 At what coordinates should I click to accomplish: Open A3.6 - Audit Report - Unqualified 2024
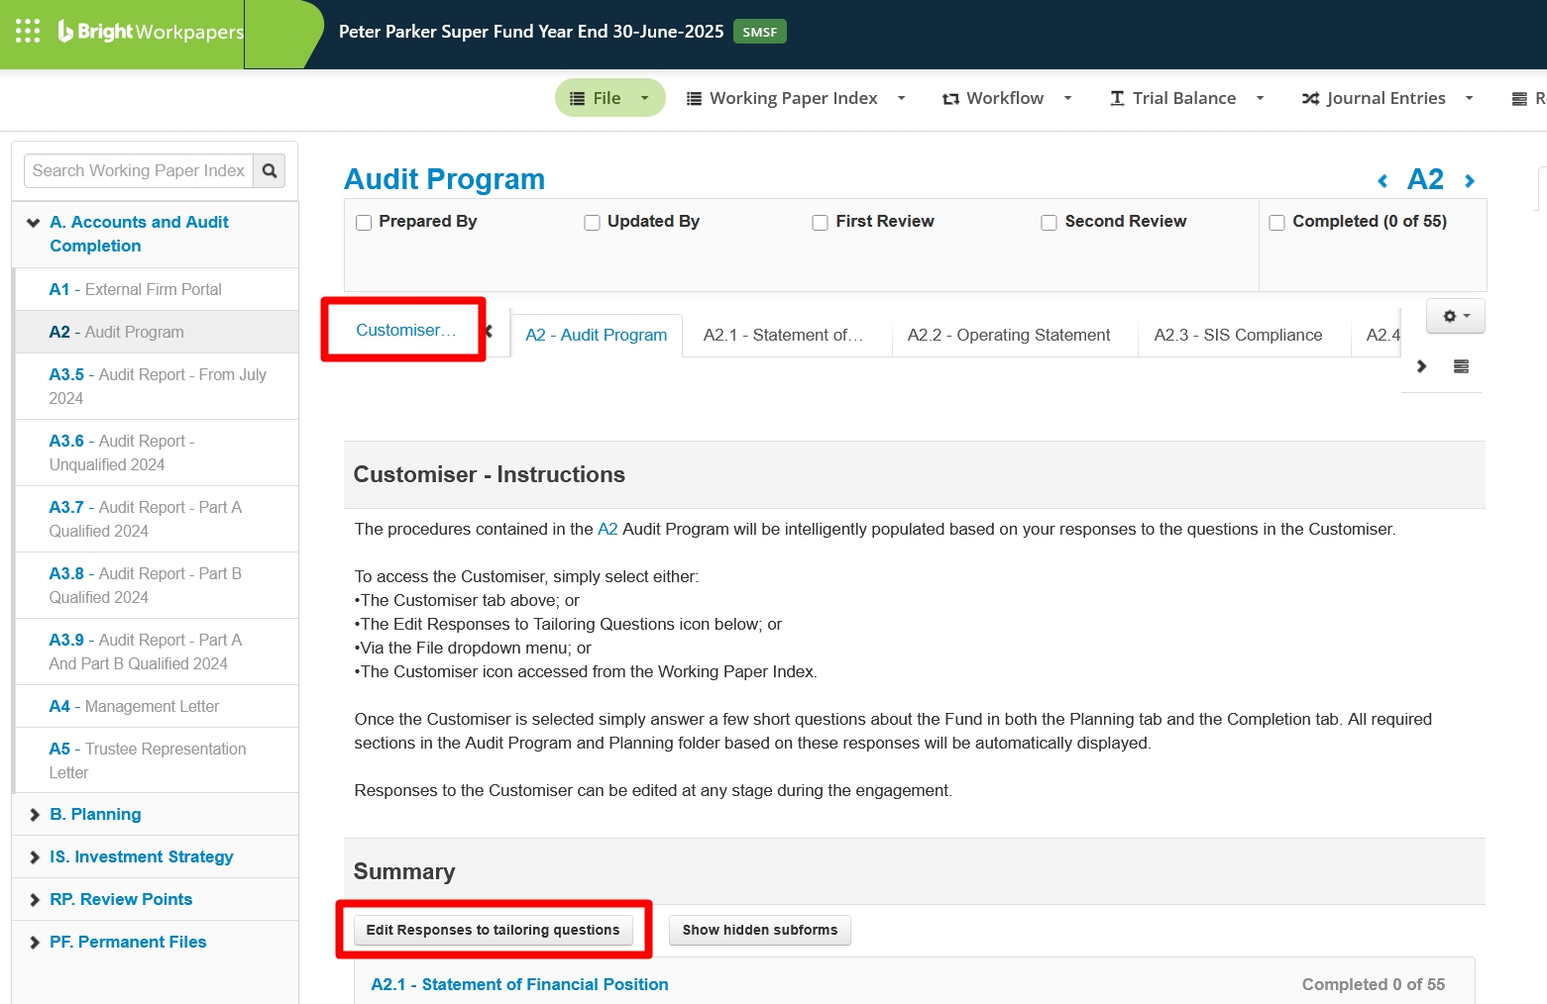tap(157, 452)
